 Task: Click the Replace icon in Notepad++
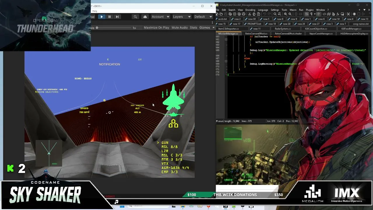tap(279, 14)
